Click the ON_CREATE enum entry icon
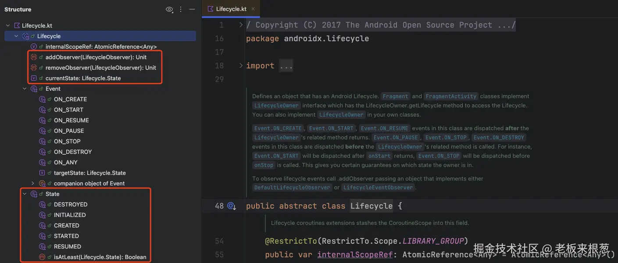This screenshot has width=618, height=263. [42, 99]
